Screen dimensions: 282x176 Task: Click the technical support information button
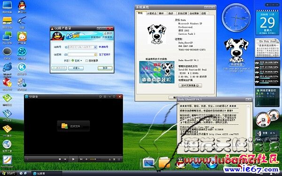click(x=190, y=85)
